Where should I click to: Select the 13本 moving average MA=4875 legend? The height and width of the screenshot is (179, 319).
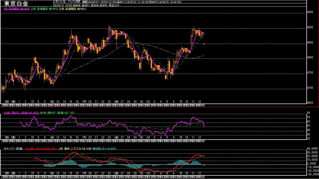pyautogui.click(x=44, y=9)
